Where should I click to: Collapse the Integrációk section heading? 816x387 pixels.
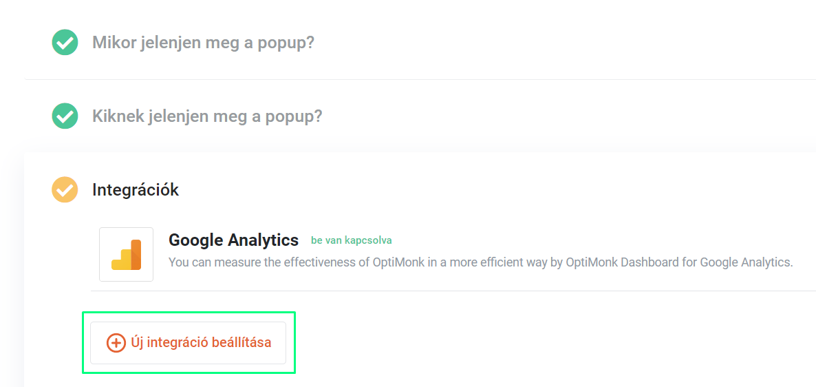136,189
